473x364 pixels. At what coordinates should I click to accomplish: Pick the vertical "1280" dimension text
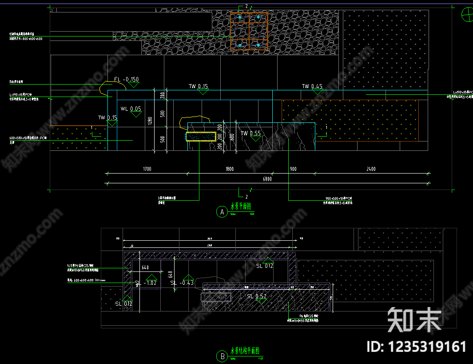coord(150,121)
